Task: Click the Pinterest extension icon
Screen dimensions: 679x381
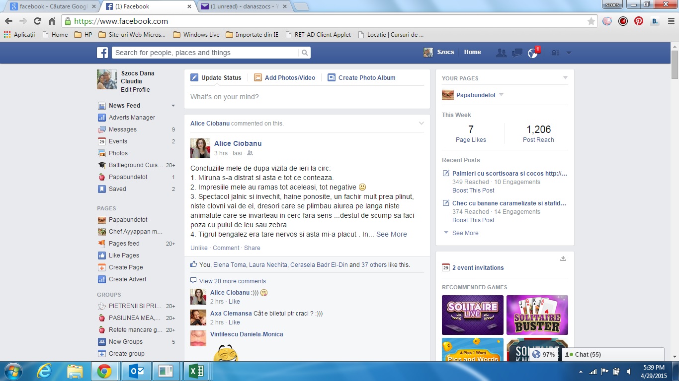Action: click(639, 21)
